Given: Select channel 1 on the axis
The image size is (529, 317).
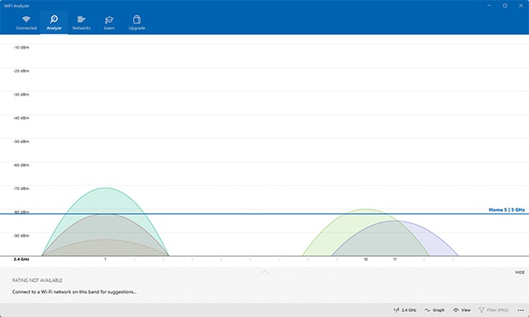Looking at the screenshot, I should pyautogui.click(x=105, y=259).
